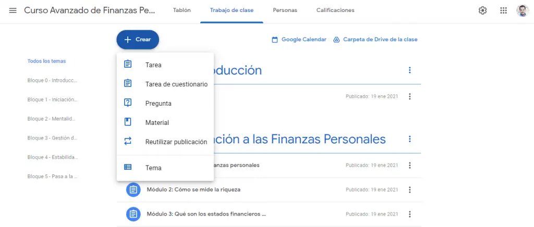Screen dimensions: 534x227
Task: Choose Tarea from the Crear menu
Action: (x=165, y=65)
